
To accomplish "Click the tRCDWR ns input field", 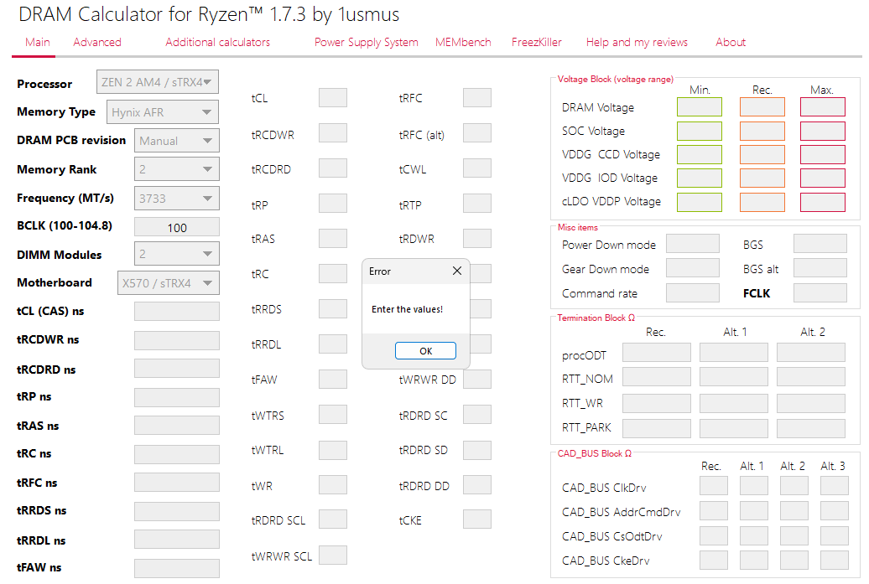I will pos(177,340).
